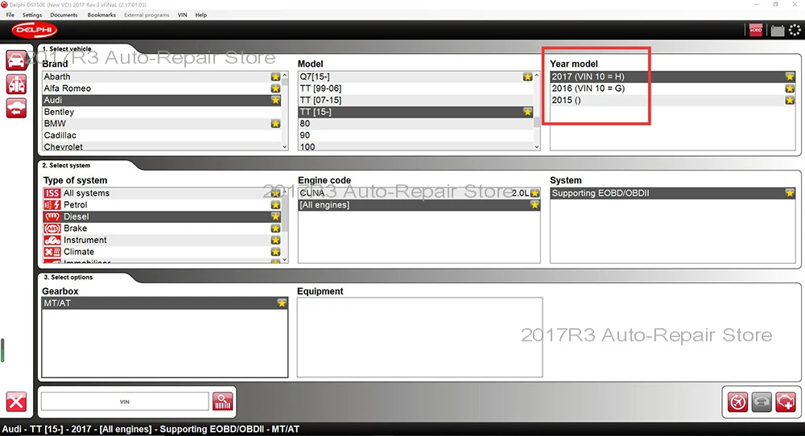The height and width of the screenshot is (436, 805).
Task: Click the Diesel glow plug icon
Action: pyautogui.click(x=52, y=216)
